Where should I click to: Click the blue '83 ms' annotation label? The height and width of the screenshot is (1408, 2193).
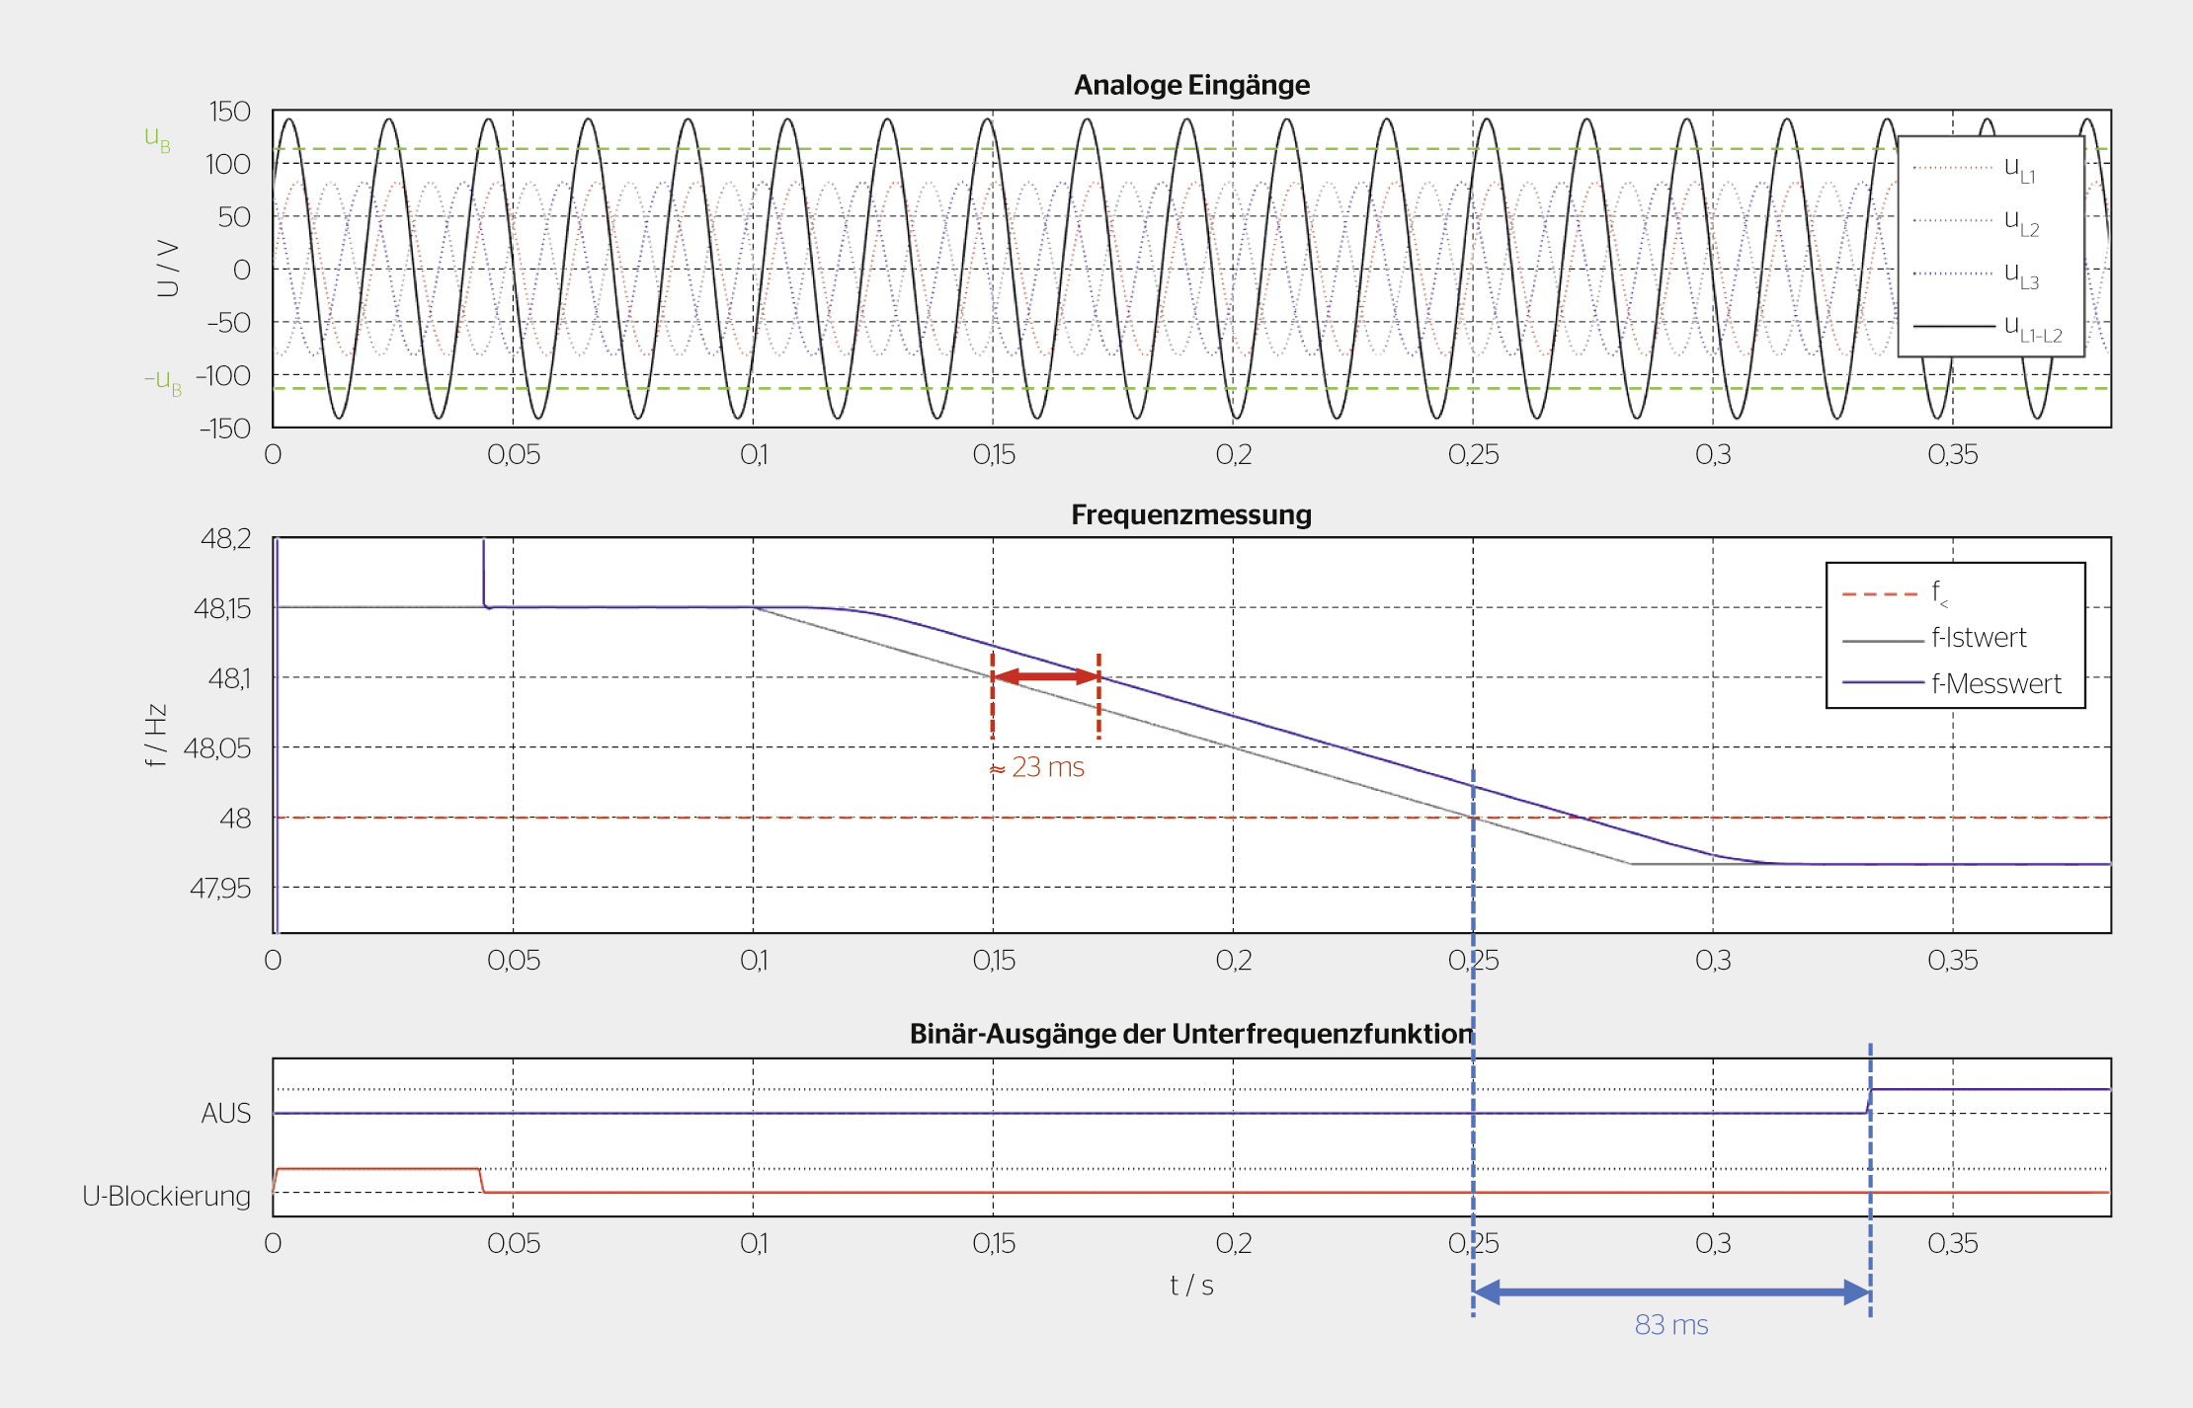[1671, 1325]
